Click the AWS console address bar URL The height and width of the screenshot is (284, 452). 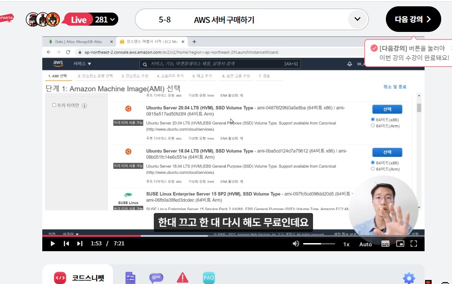(182, 52)
